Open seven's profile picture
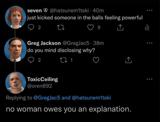Screen dimensions: 160x122 point(15,17)
